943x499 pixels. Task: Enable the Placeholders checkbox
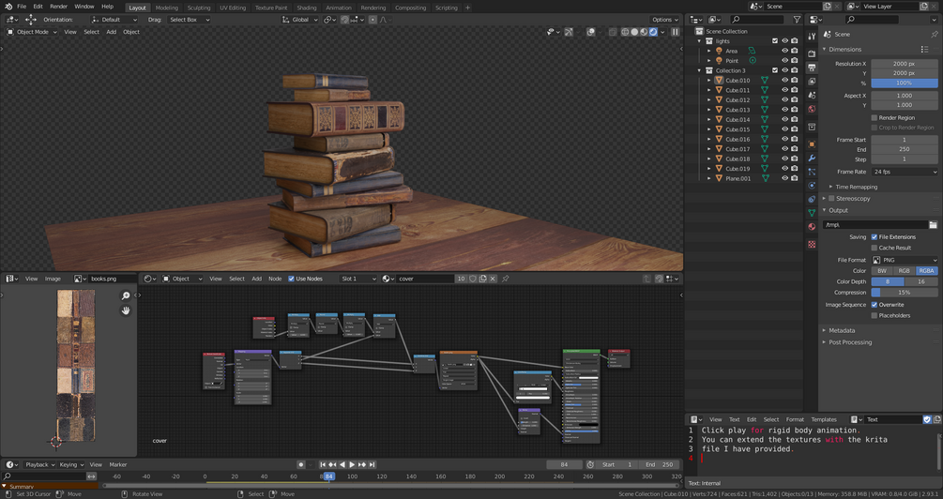(x=875, y=316)
